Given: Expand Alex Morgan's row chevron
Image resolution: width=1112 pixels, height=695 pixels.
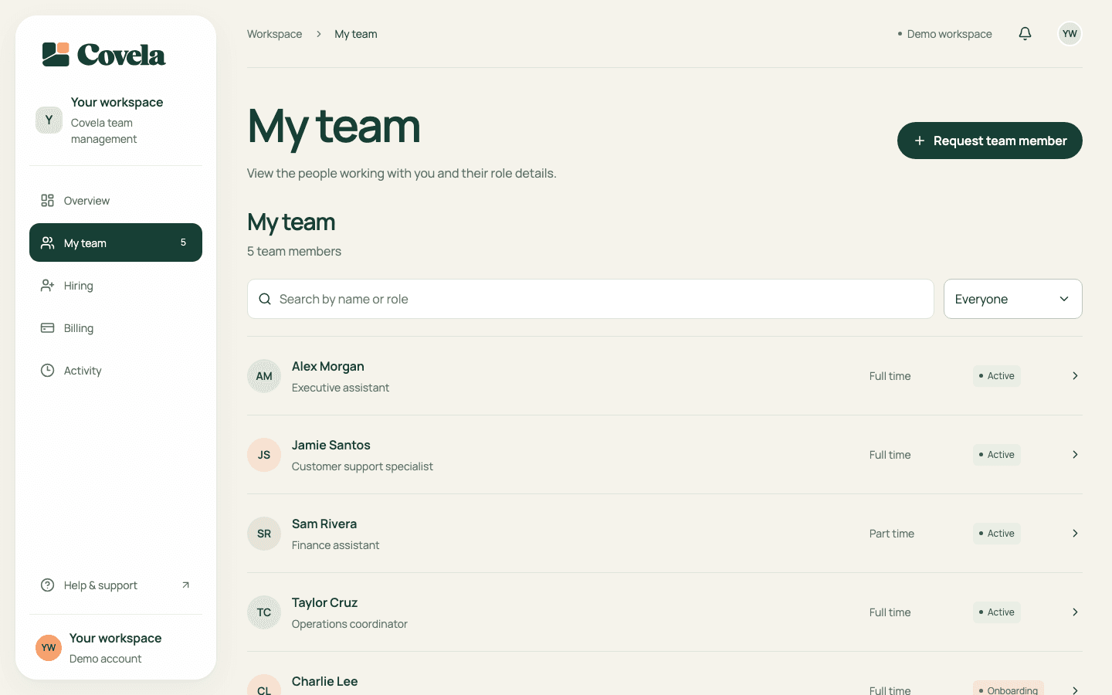Looking at the screenshot, I should click(1075, 376).
